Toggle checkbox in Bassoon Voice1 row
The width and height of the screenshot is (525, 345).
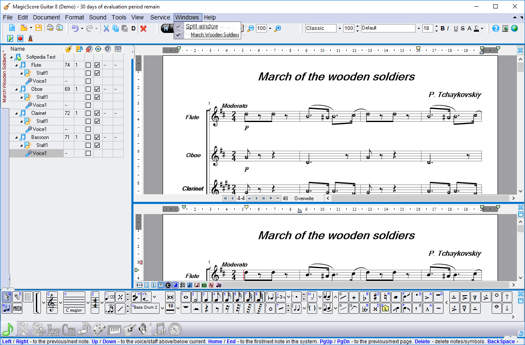pyautogui.click(x=88, y=154)
